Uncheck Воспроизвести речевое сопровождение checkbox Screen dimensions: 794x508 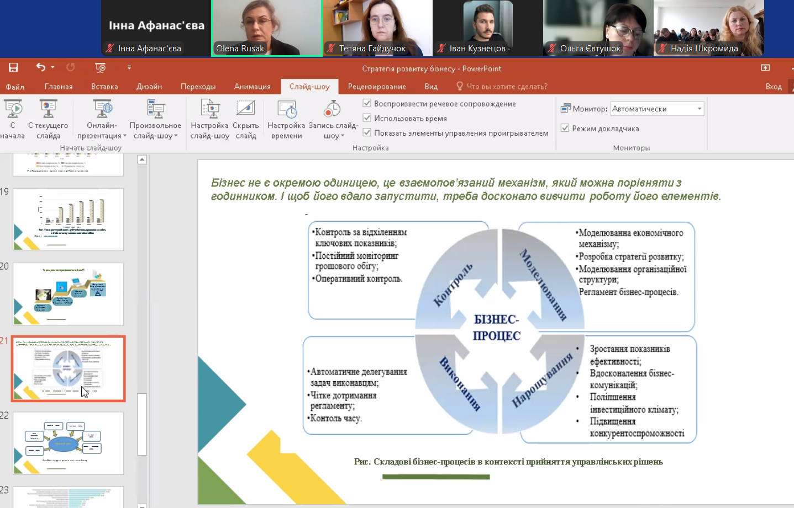point(367,103)
